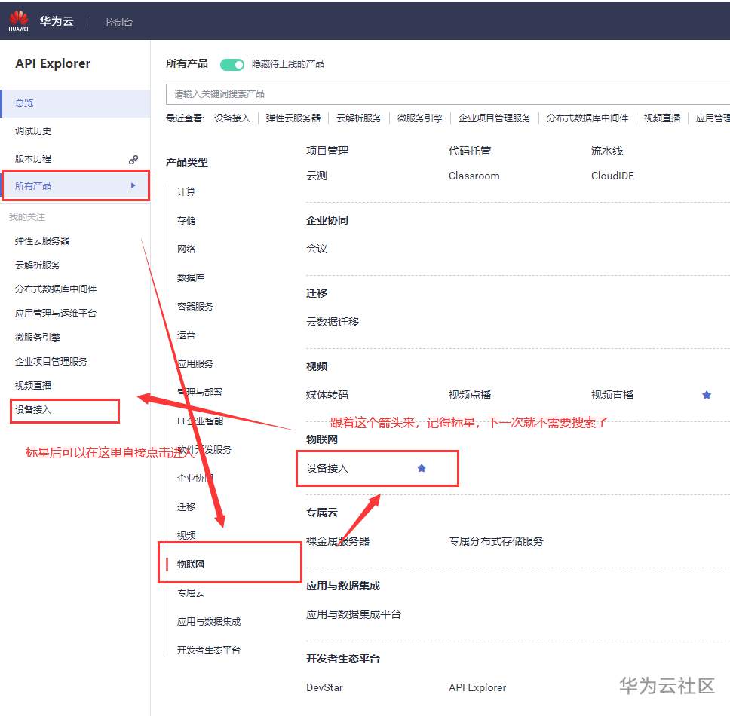Select 所有产品 sidebar item
Screen dimensions: 730x716
click(x=75, y=185)
